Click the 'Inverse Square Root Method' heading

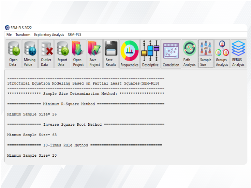tap(72, 125)
